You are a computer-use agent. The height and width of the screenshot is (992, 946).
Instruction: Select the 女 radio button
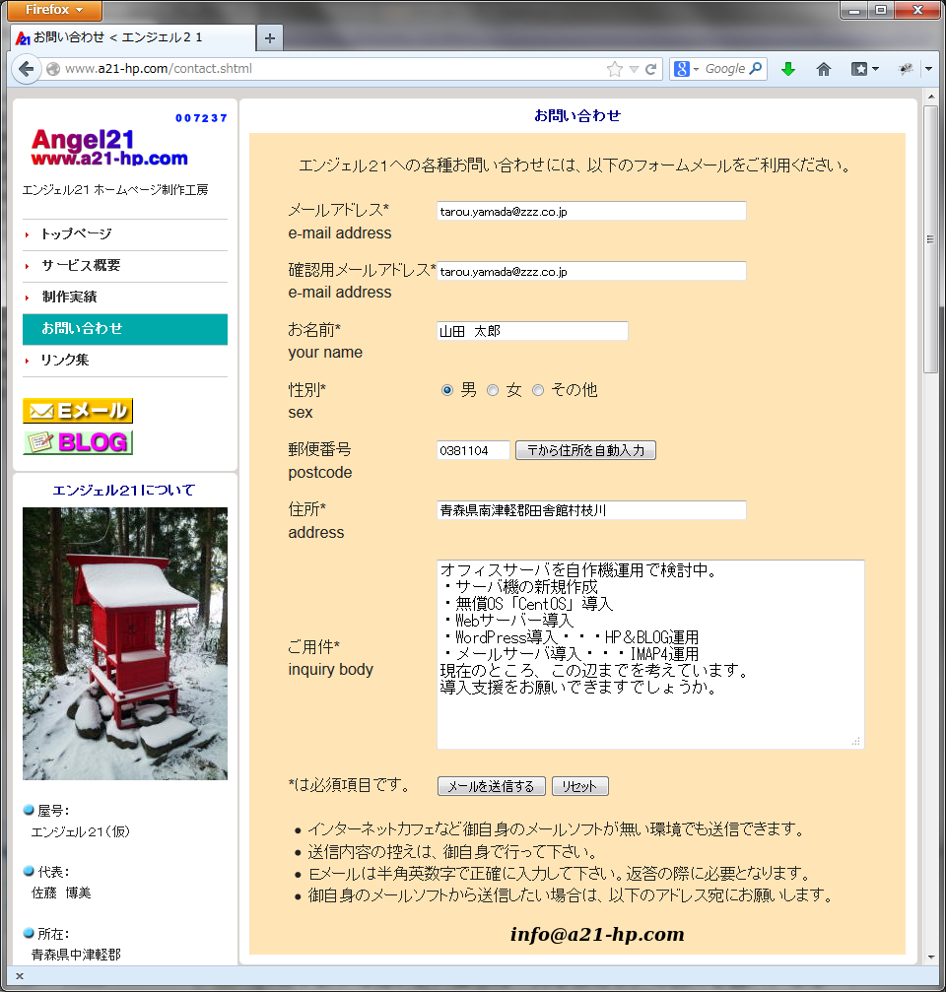pos(493,390)
